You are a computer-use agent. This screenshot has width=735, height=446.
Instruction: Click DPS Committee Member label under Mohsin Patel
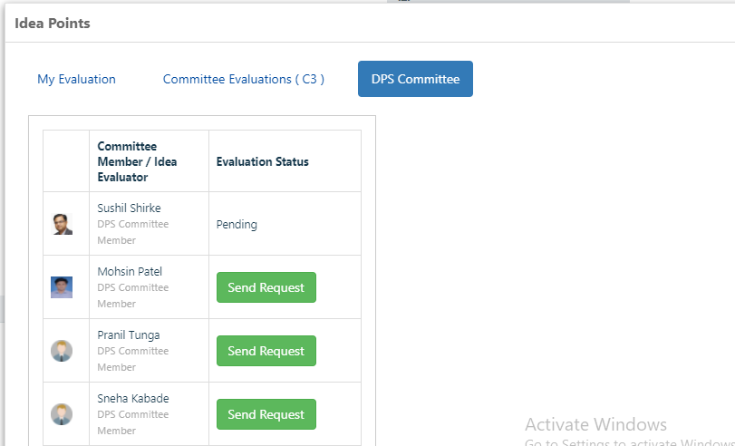(133, 296)
